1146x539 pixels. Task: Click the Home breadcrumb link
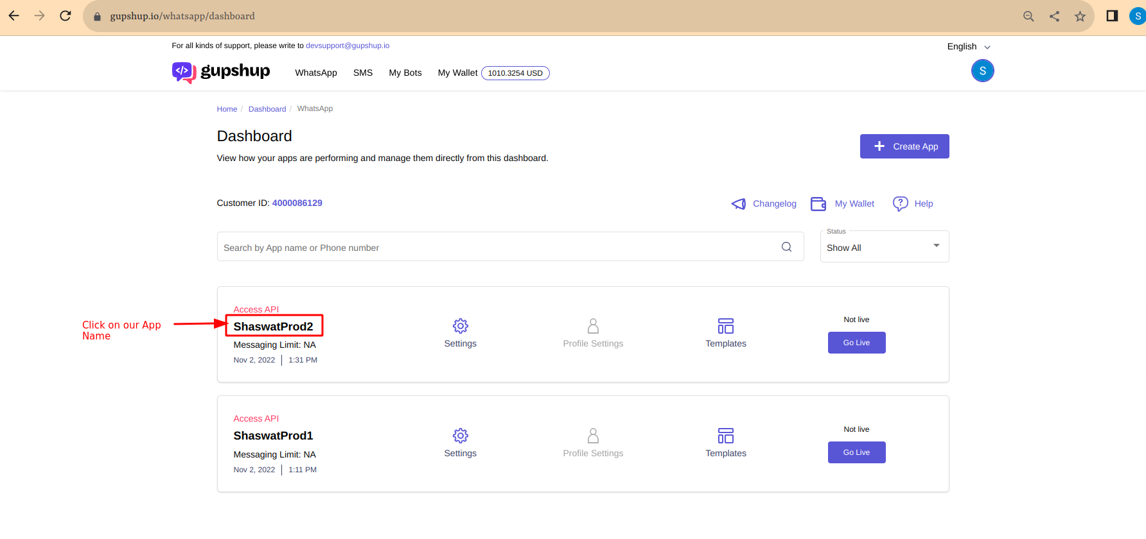click(x=227, y=109)
